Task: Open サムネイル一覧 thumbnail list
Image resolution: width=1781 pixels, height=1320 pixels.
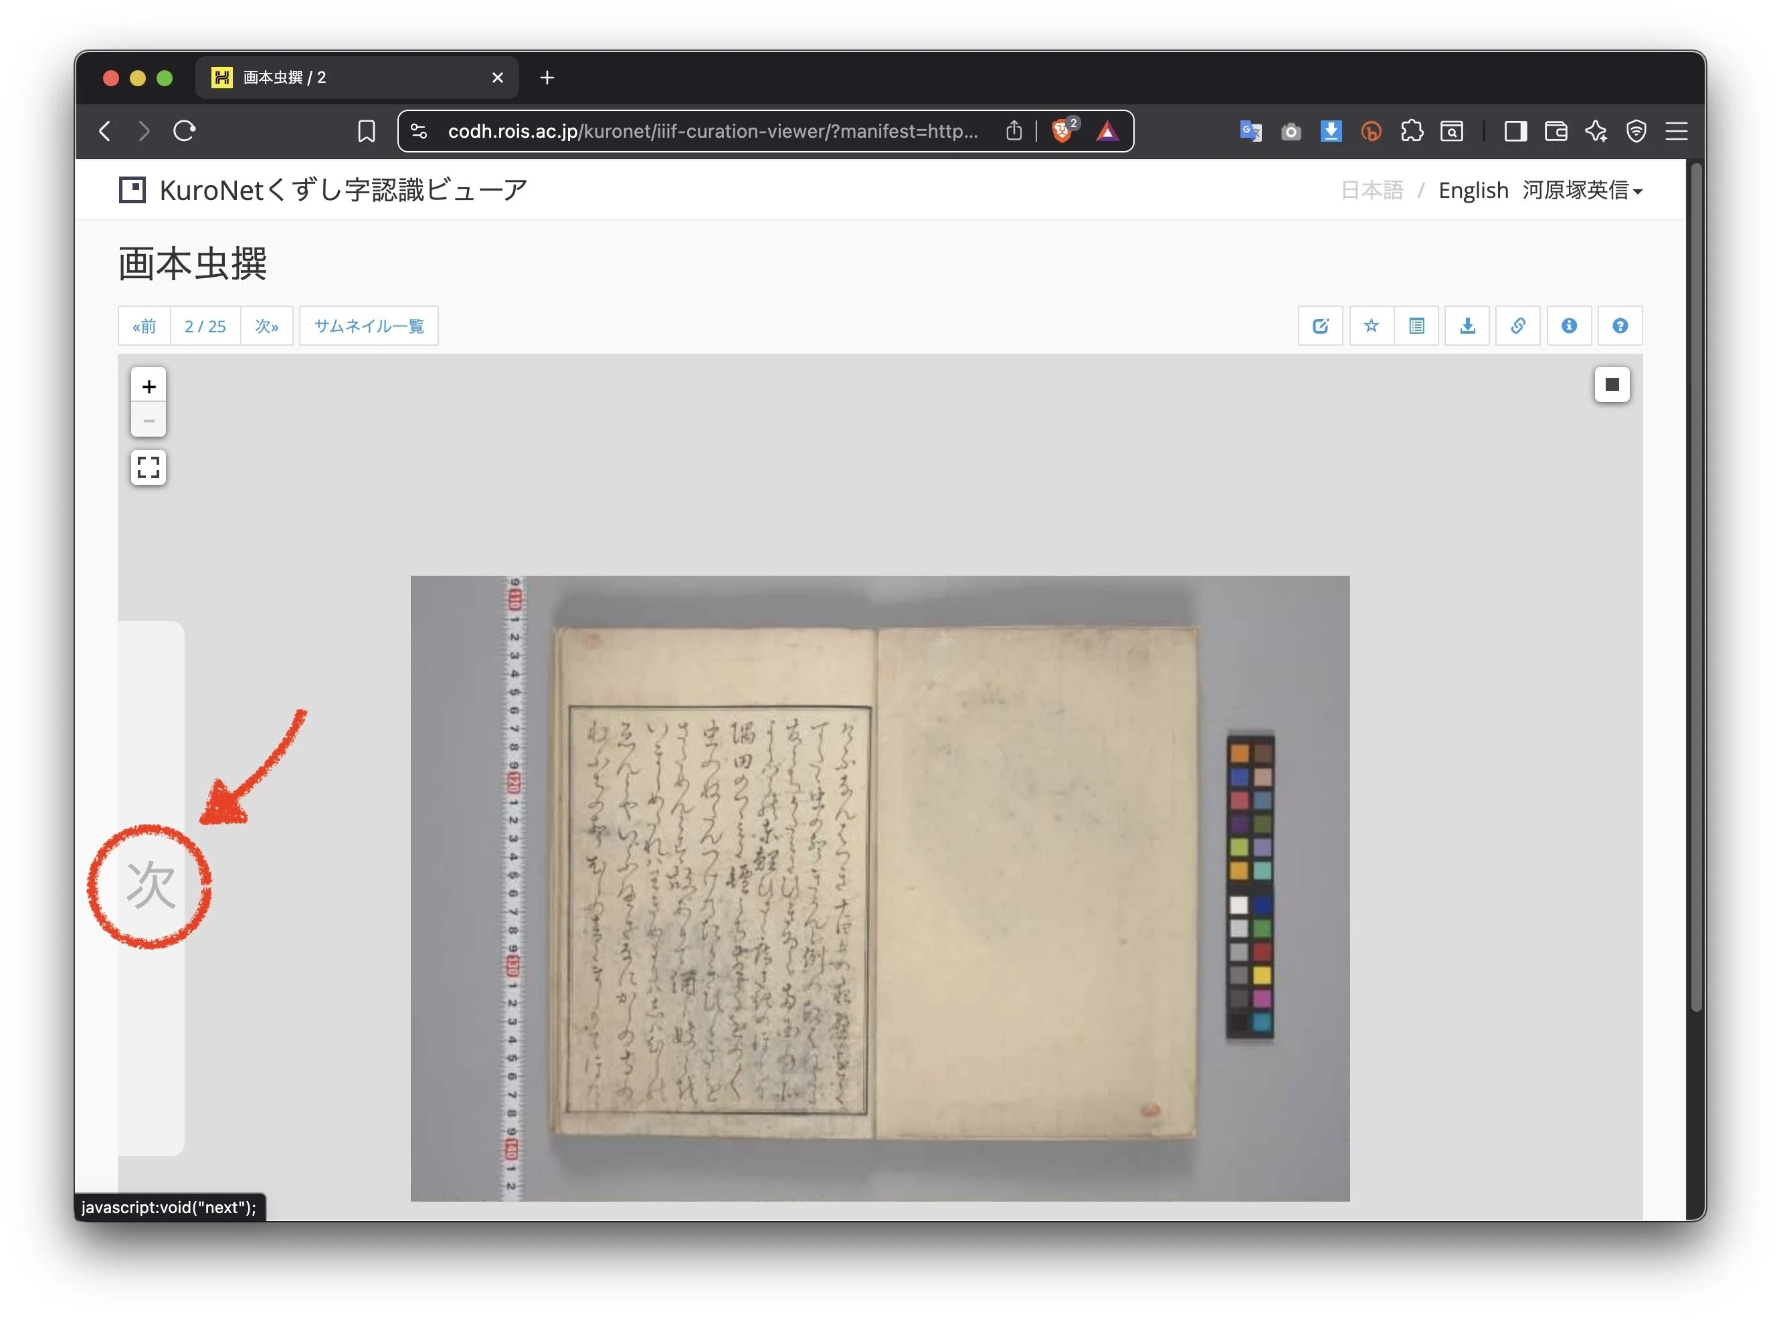Action: pyautogui.click(x=369, y=326)
